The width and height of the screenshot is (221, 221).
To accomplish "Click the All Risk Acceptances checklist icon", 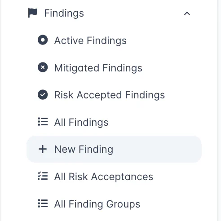I will tap(43, 176).
